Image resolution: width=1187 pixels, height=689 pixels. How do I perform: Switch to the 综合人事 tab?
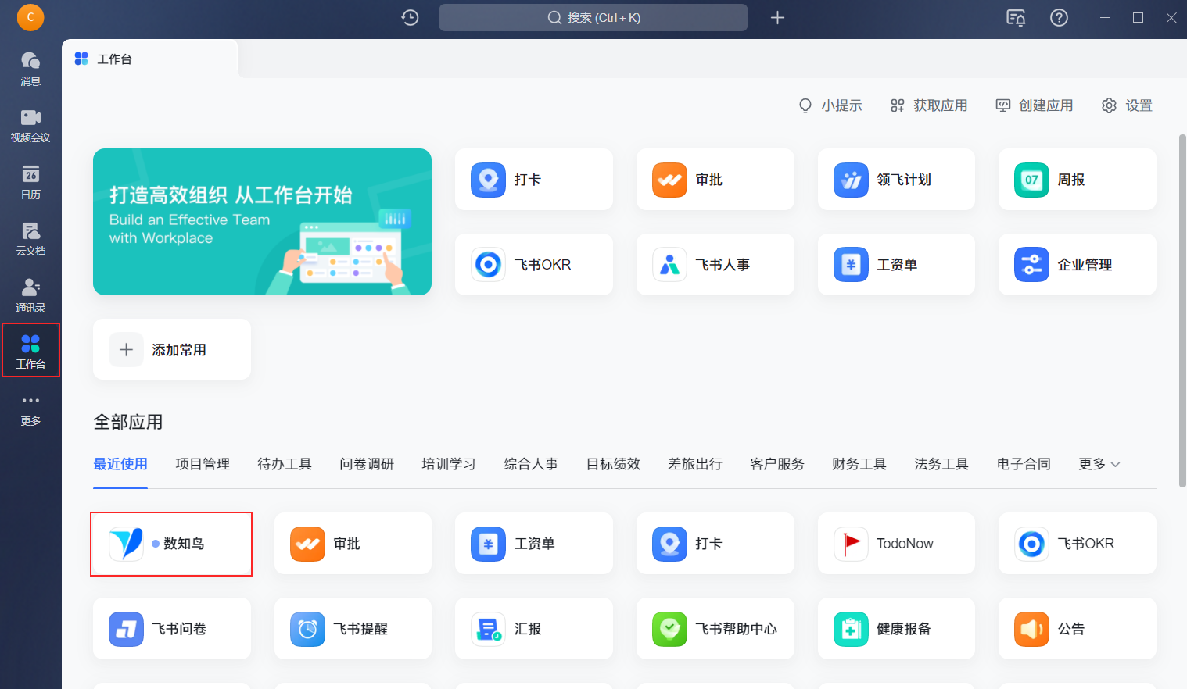tap(531, 464)
